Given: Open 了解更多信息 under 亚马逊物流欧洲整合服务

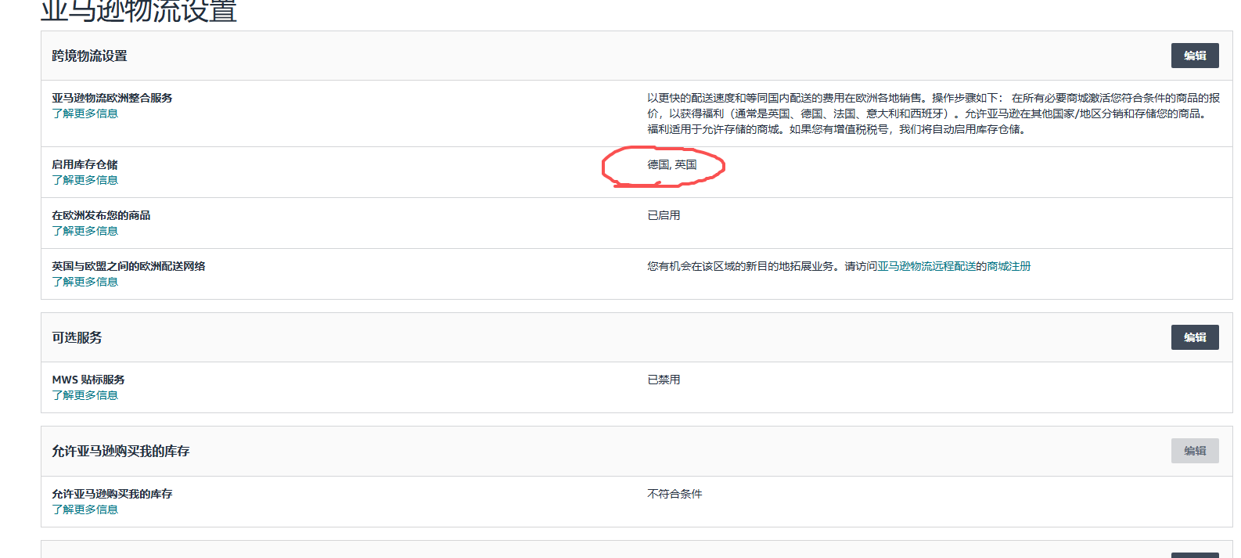Looking at the screenshot, I should (85, 113).
